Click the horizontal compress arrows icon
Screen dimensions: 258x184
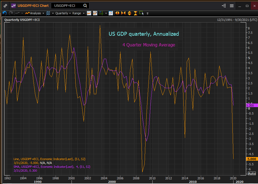pos(123,13)
